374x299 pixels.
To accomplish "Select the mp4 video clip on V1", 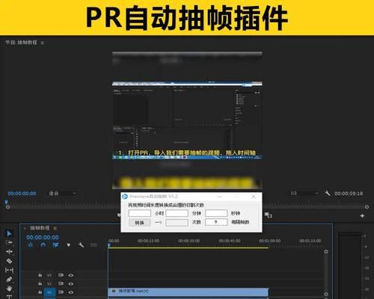I will click(188, 292).
